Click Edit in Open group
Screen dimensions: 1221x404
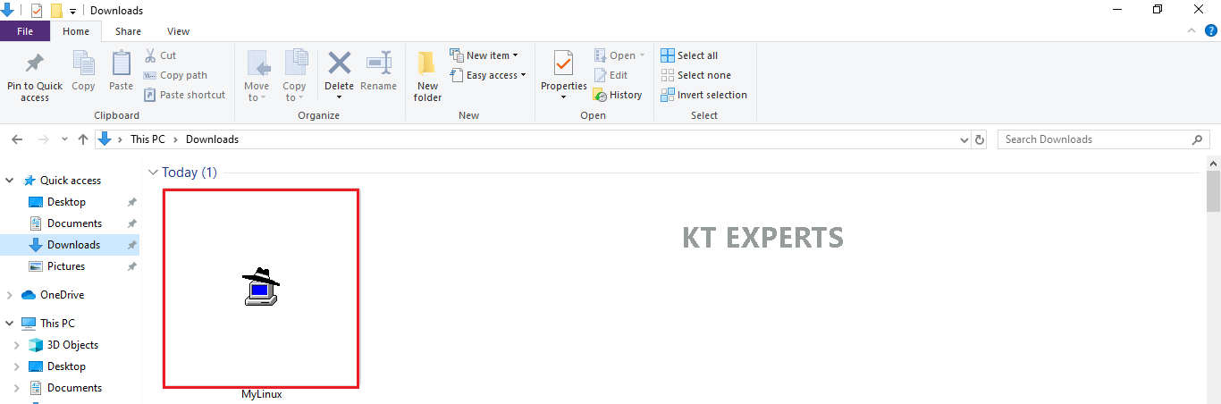[x=610, y=75]
